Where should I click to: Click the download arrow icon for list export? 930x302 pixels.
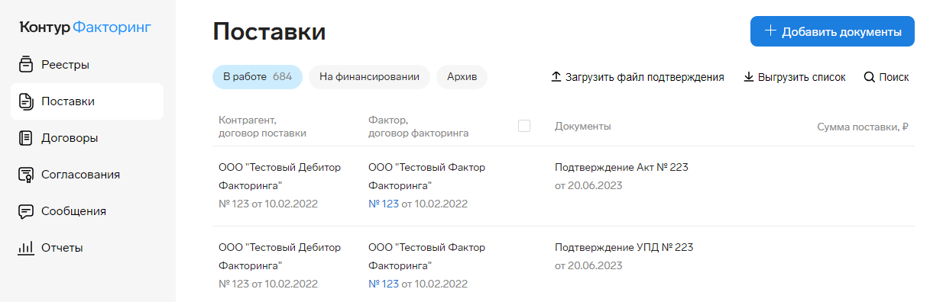[749, 77]
